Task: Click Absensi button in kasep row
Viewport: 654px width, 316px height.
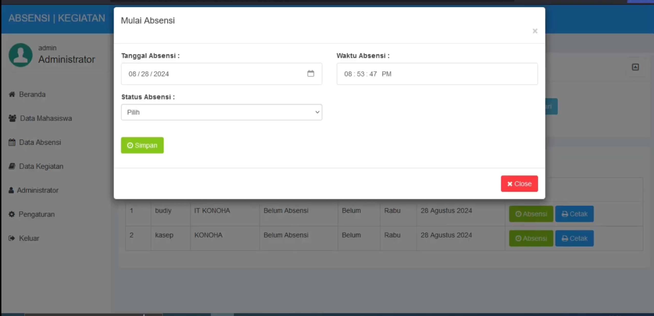Action: pos(531,239)
